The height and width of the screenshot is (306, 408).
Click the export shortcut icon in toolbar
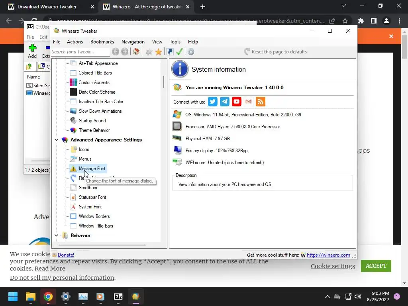coord(170,51)
